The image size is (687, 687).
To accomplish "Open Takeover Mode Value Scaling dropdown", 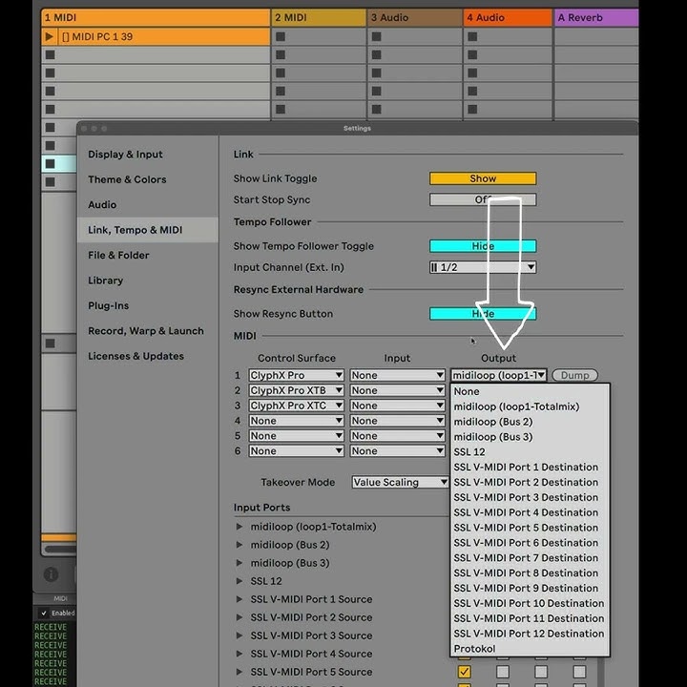I will 400,482.
